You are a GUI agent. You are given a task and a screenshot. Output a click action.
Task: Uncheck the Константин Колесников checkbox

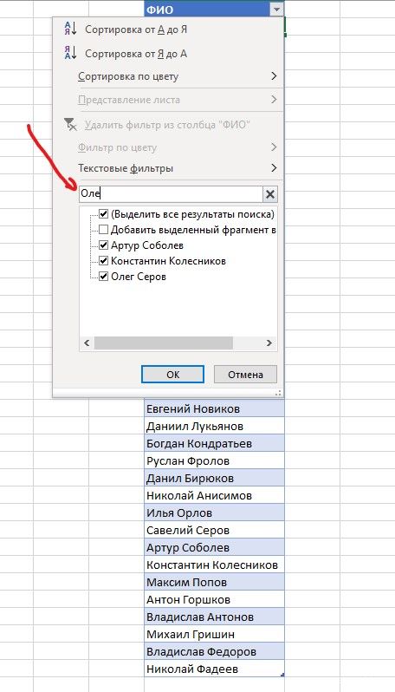pos(104,261)
